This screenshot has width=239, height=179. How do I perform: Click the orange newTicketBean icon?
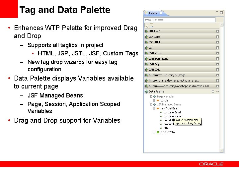pos(158,108)
